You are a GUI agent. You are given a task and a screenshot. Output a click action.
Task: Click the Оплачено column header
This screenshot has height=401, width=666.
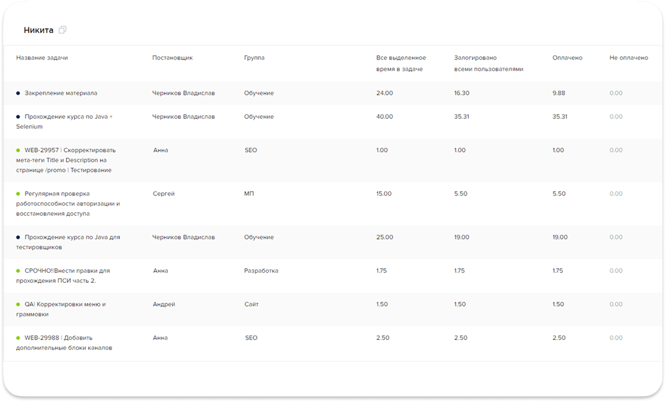pos(567,58)
